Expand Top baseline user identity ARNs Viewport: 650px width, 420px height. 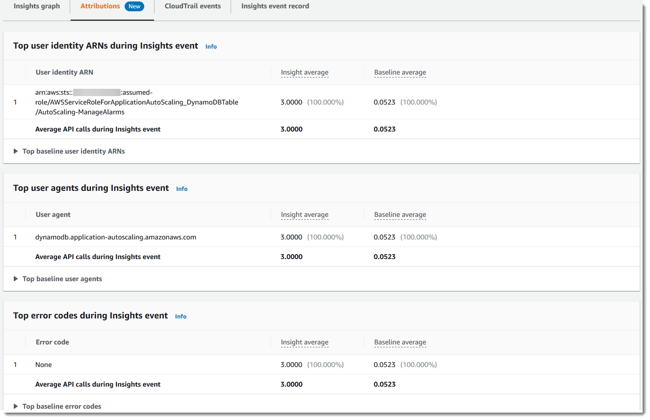(73, 151)
